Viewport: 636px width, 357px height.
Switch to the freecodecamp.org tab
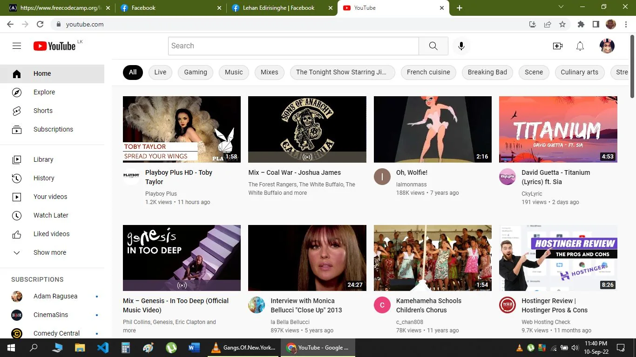coord(60,8)
